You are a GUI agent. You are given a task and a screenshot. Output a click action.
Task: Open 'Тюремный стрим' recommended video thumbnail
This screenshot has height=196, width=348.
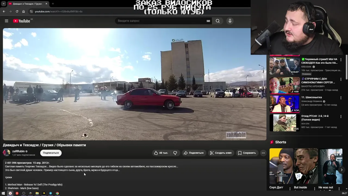coord(285,65)
